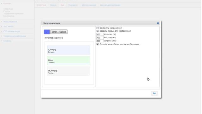This screenshot has width=202, height=114.
Task: Edit the Высота (пкс) value
Action: pos(100,38)
